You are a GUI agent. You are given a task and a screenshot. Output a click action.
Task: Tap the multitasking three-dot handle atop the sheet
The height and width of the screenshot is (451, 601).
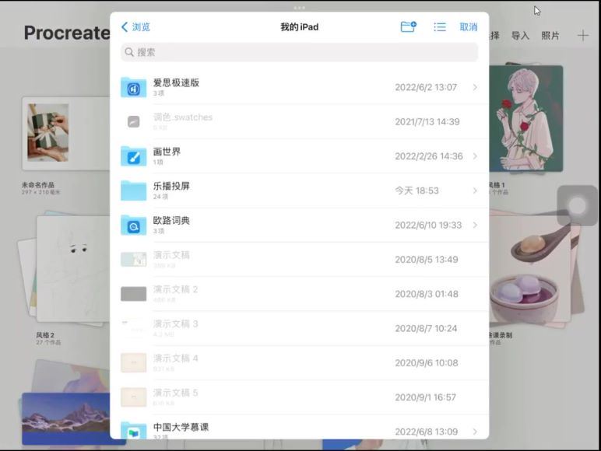(x=300, y=8)
